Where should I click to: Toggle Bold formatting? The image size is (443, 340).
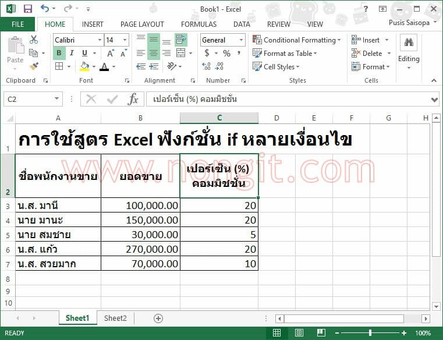point(59,53)
